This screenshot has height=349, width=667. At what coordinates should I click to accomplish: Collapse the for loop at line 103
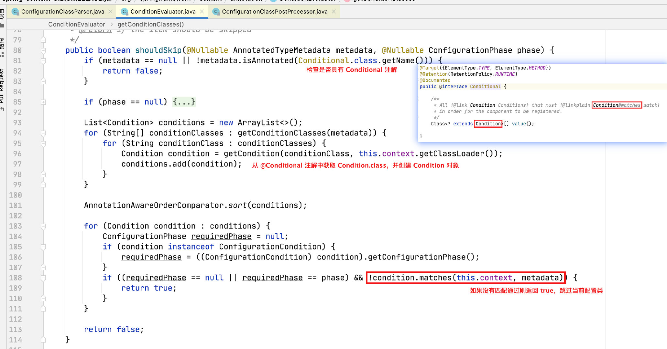[x=43, y=226]
